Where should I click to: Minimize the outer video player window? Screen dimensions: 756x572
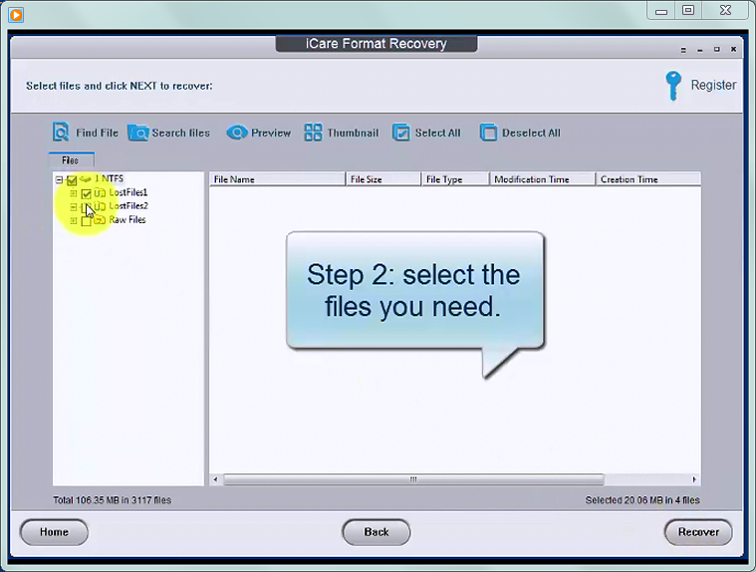[x=661, y=11]
